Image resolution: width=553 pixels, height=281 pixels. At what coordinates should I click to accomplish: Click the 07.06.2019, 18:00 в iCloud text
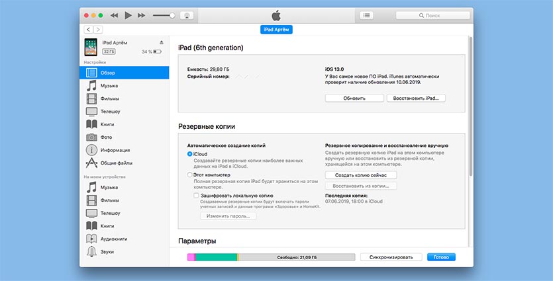pos(354,202)
